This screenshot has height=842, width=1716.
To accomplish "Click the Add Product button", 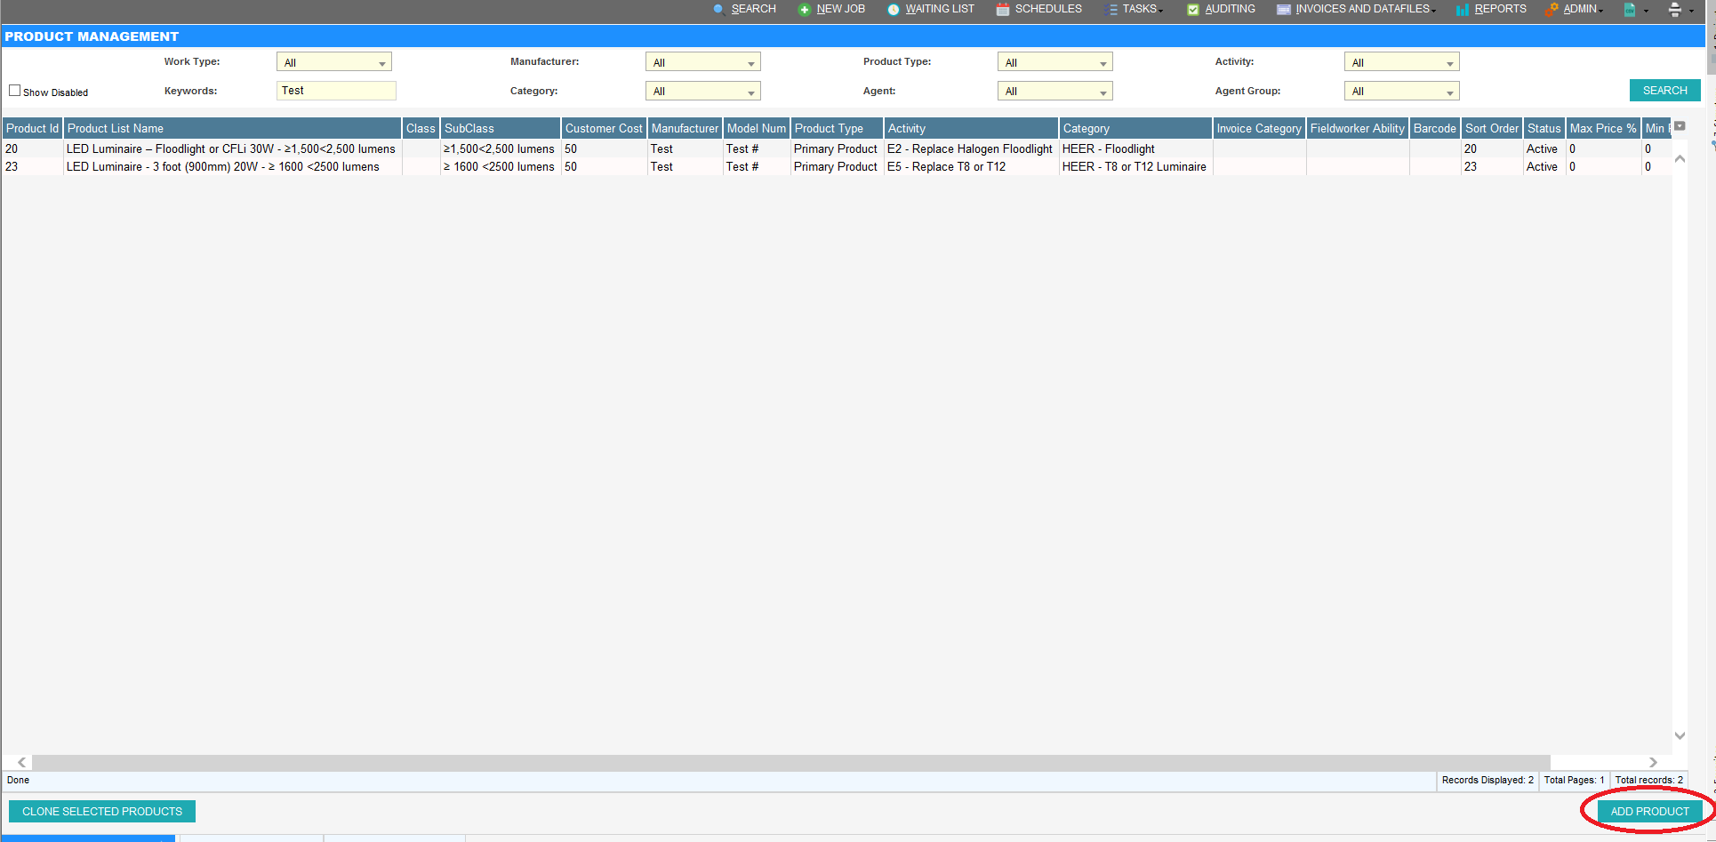I will click(x=1649, y=812).
